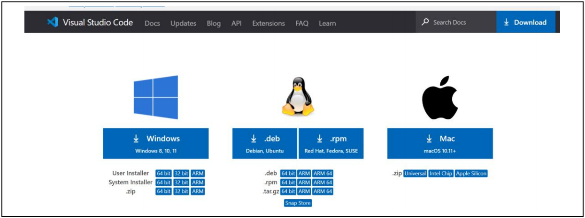Open the Snap Store link

pos(298,203)
